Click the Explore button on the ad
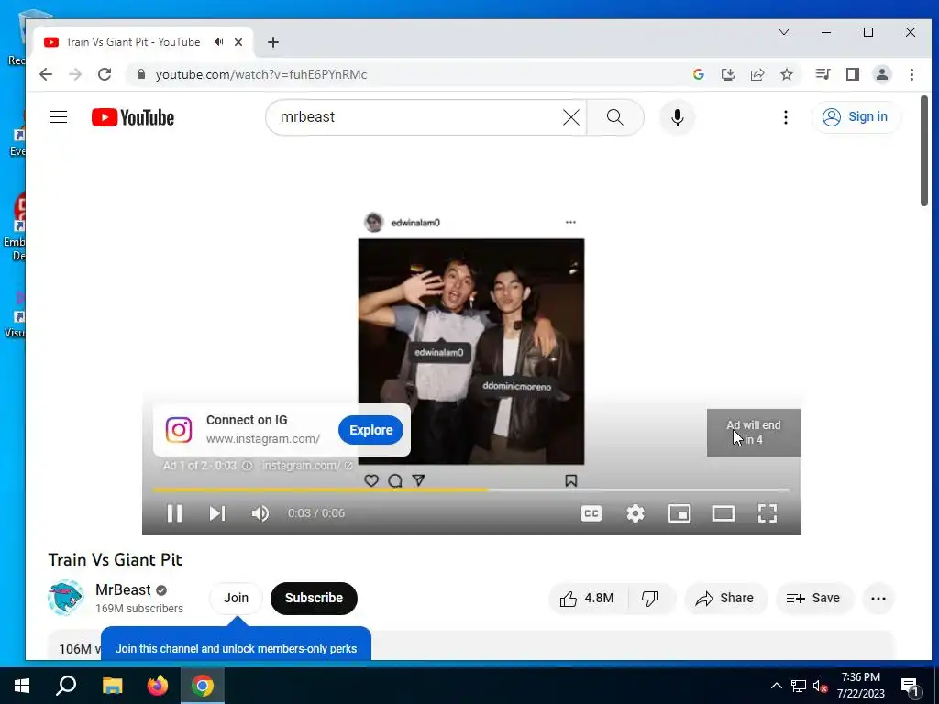 370,430
